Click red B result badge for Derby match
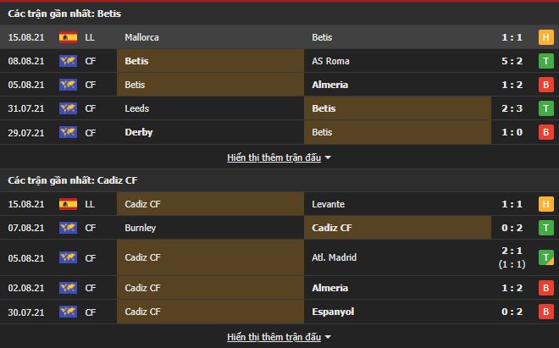This screenshot has width=559, height=348. coord(545,132)
